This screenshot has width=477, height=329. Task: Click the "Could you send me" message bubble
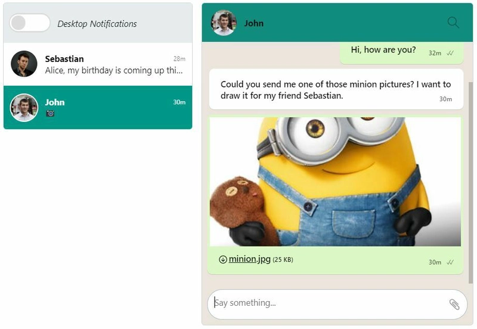[336, 89]
